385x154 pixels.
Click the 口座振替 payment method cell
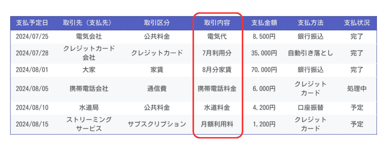tap(310, 107)
